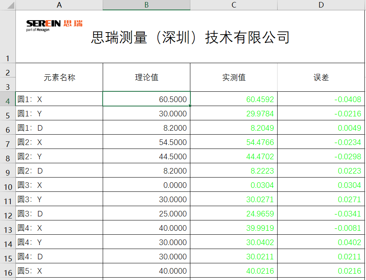The height and width of the screenshot is (280, 366).
Task: Click the 误差 header cell
Action: (320, 78)
